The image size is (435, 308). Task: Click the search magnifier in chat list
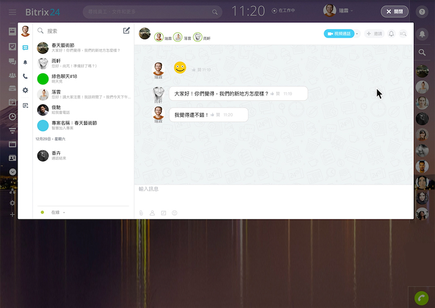click(40, 30)
